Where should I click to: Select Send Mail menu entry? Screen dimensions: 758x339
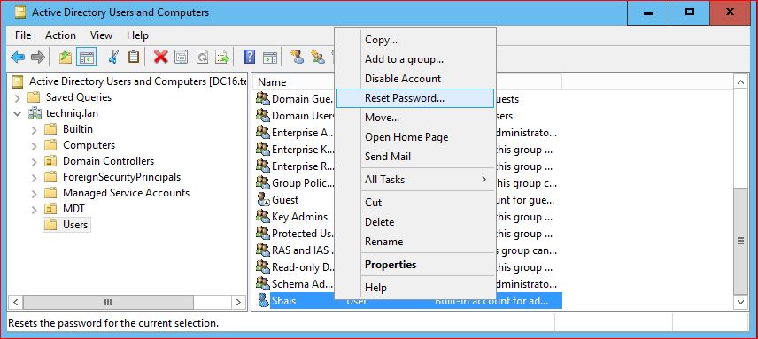coord(415,156)
